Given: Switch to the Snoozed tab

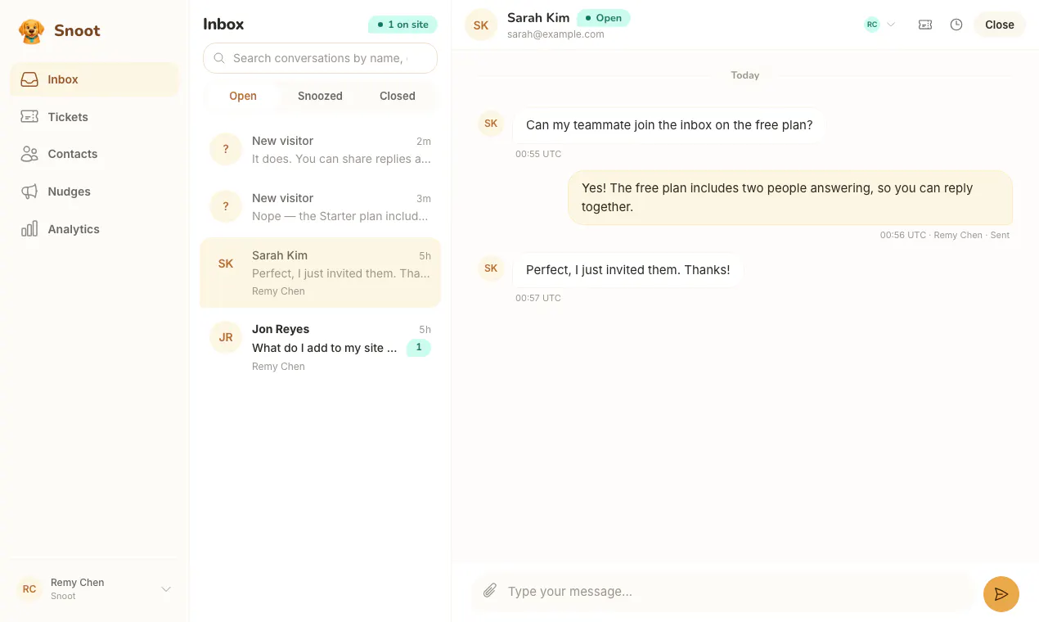Looking at the screenshot, I should [x=320, y=96].
